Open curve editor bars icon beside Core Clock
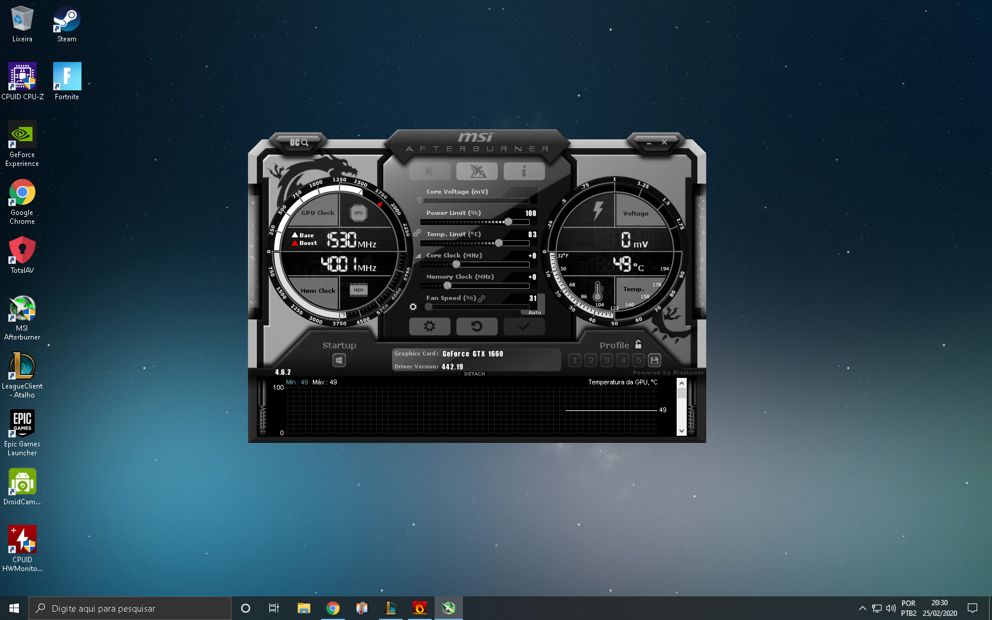Image resolution: width=992 pixels, height=620 pixels. click(418, 256)
